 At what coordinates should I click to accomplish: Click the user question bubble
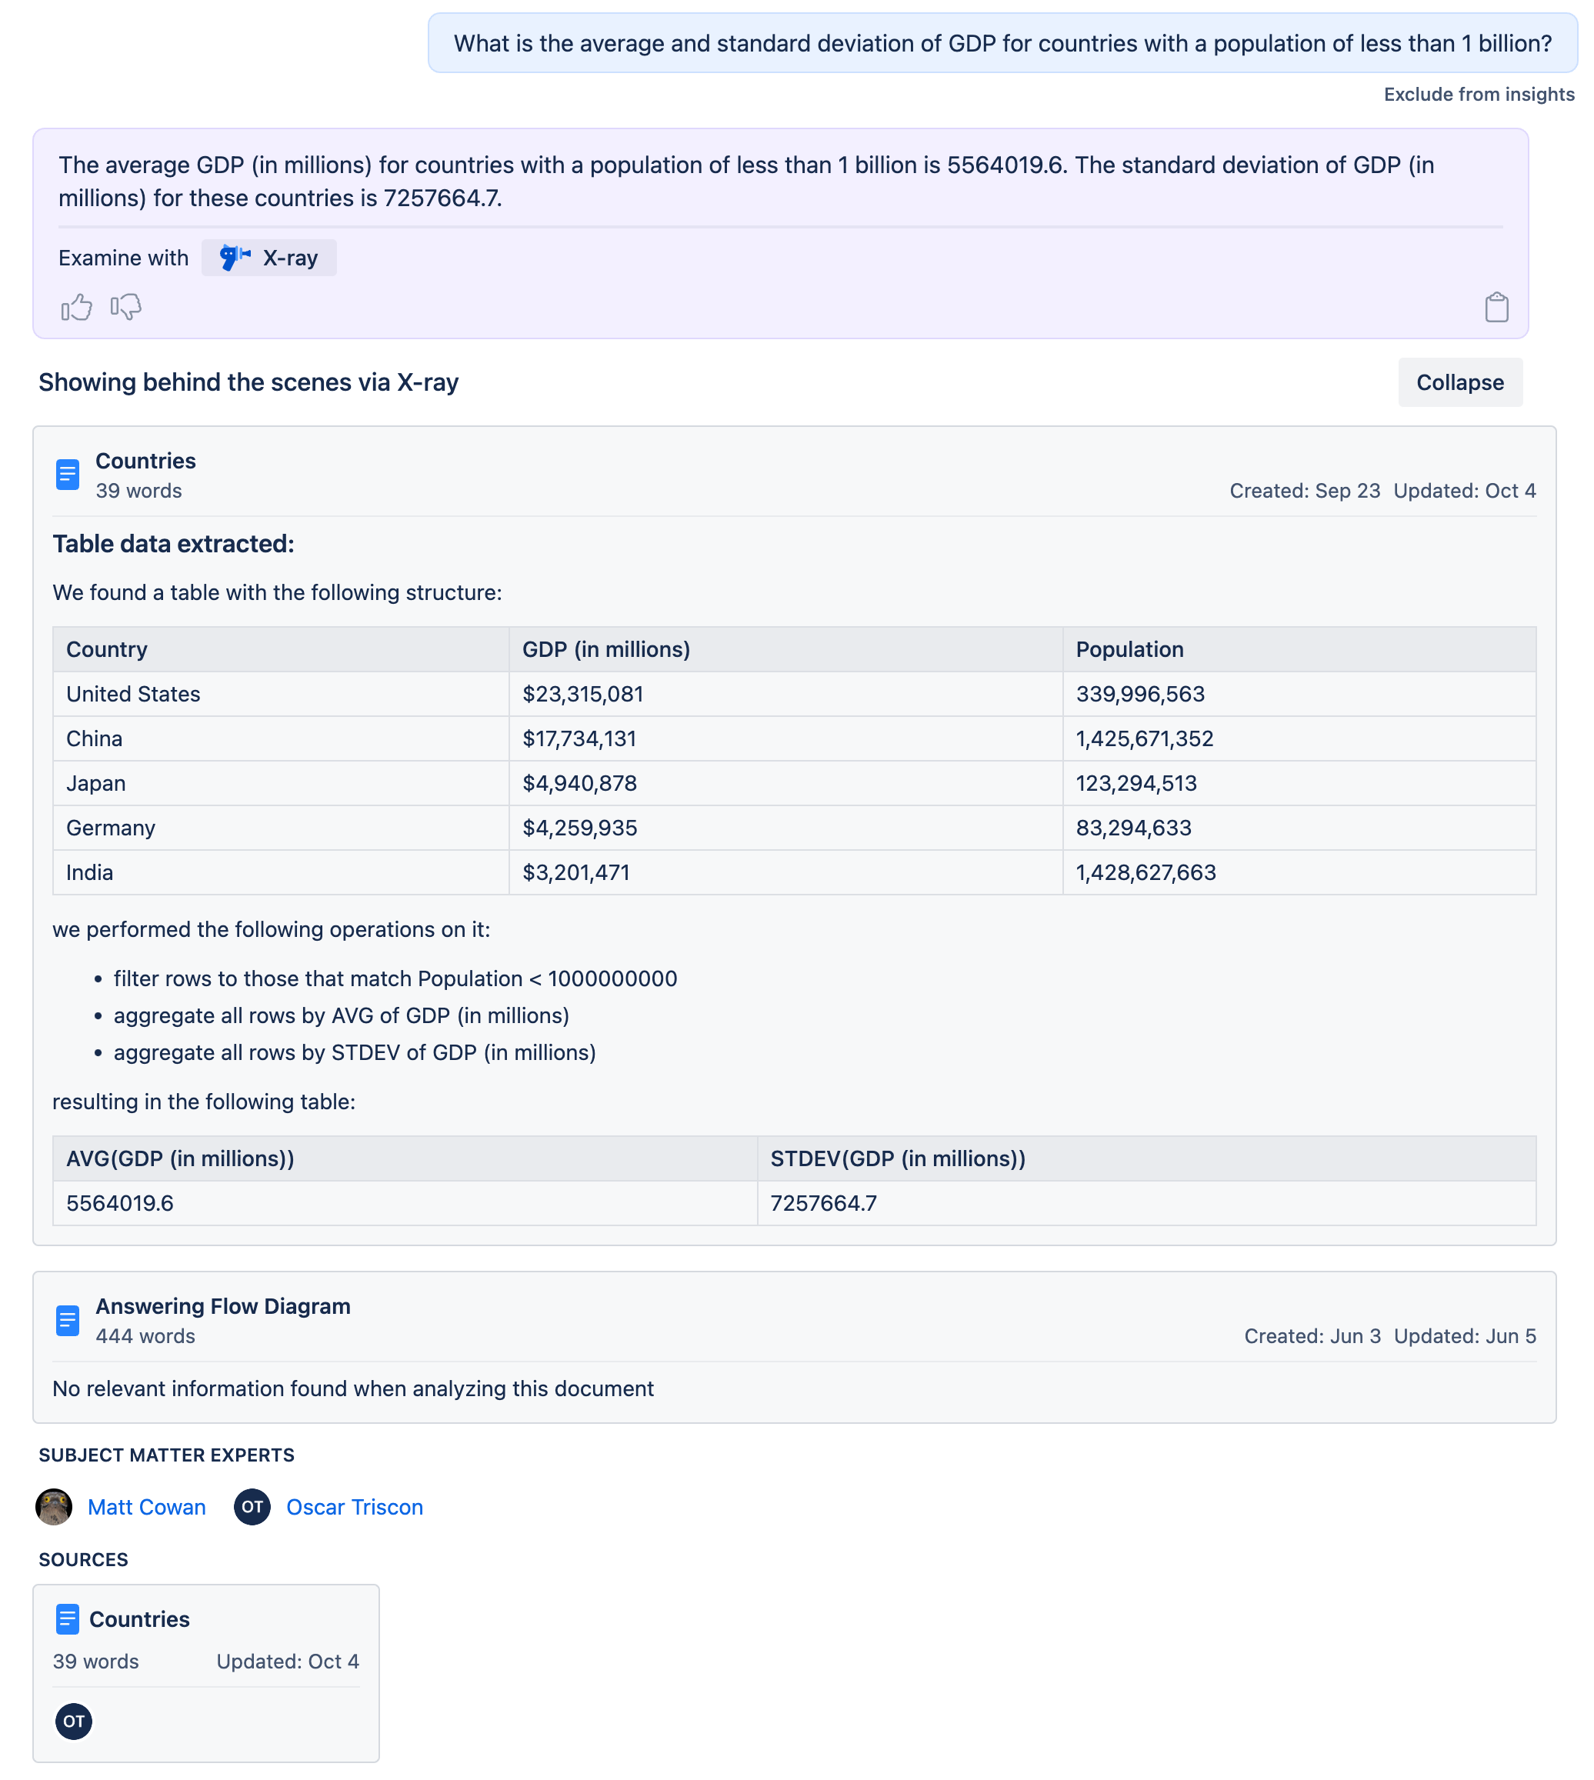click(x=1002, y=44)
